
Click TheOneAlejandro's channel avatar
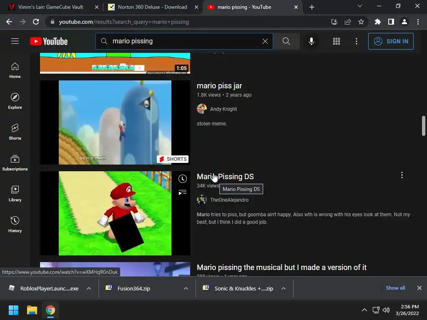click(202, 200)
